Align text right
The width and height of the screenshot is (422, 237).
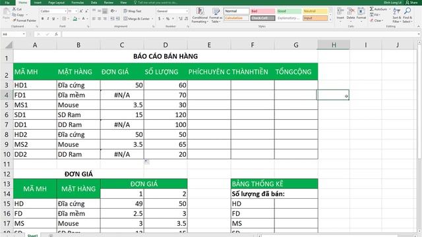pos(105,19)
